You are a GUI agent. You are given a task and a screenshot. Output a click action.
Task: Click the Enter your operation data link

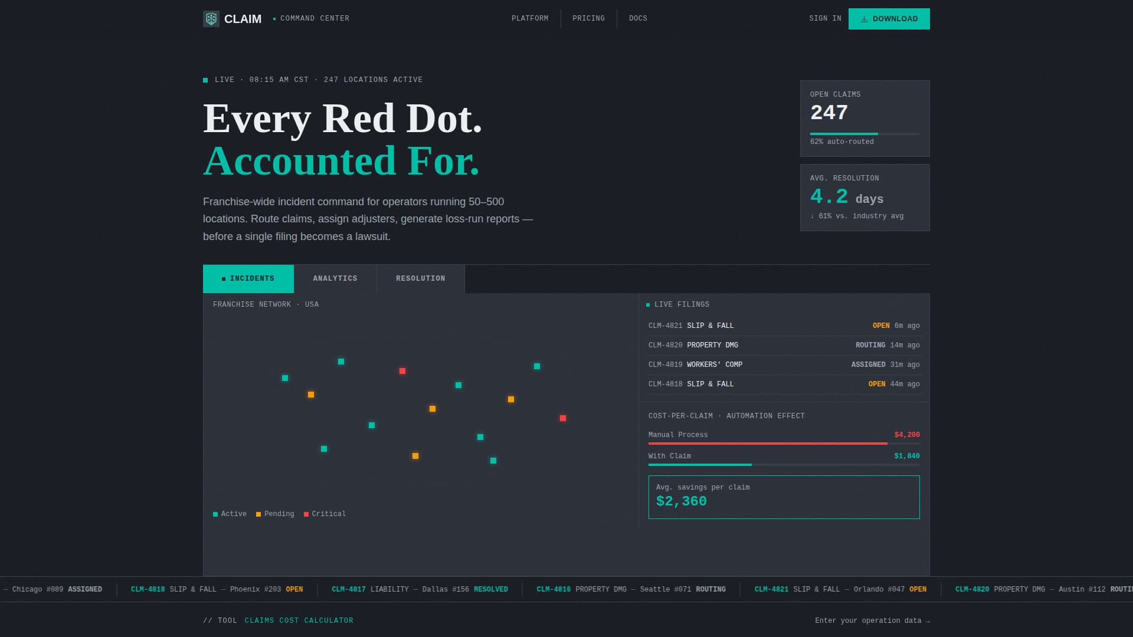pos(872,620)
